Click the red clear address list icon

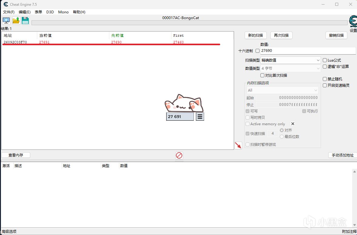click(x=179, y=156)
